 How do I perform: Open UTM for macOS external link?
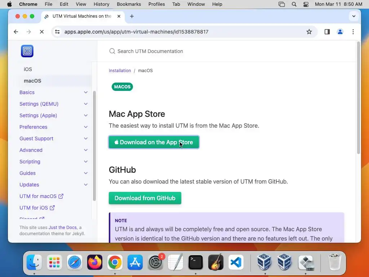coord(41,196)
